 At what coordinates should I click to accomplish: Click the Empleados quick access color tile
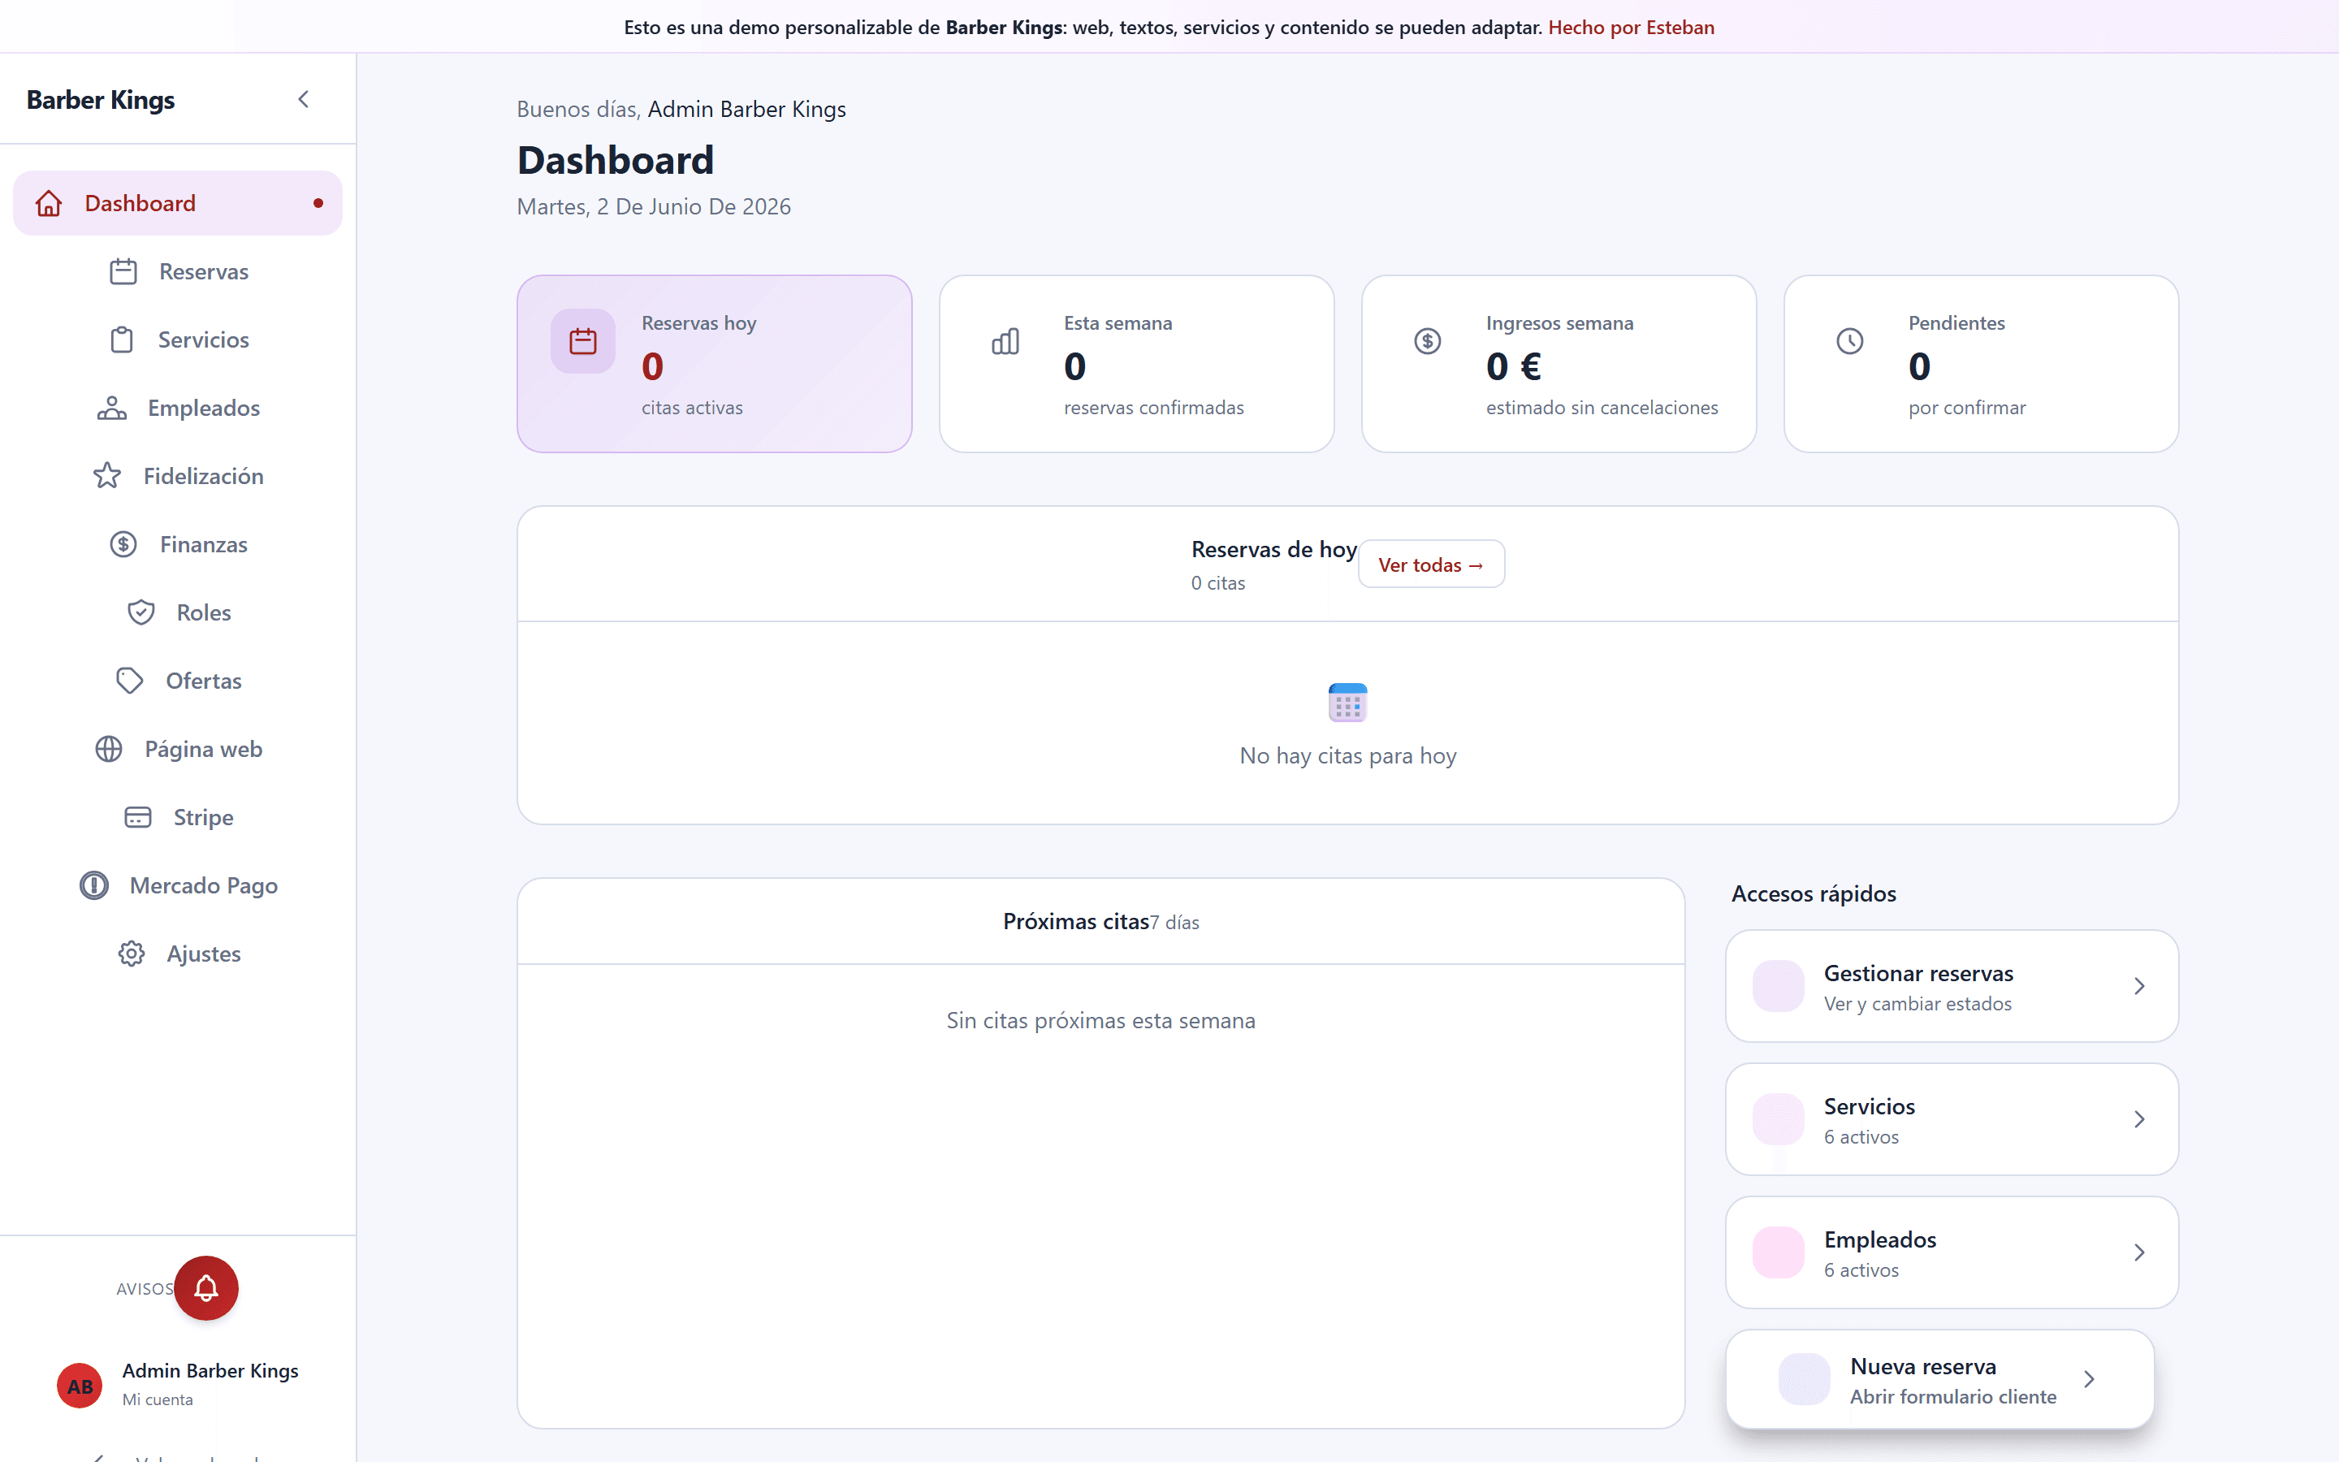(1779, 1253)
